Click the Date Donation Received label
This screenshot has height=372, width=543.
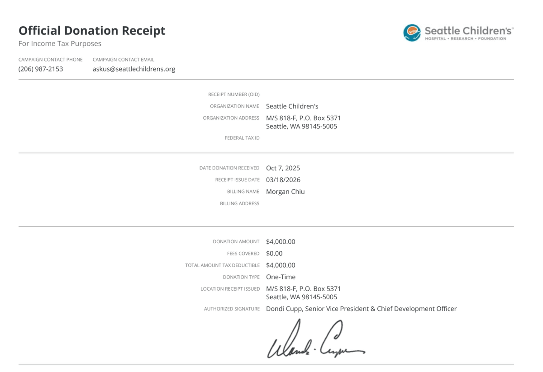pos(229,168)
